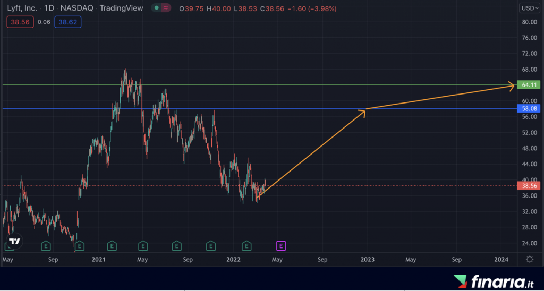Screen dimensions: 544x291
Task: Click the 2021 label on time axis
Action: coord(98,260)
